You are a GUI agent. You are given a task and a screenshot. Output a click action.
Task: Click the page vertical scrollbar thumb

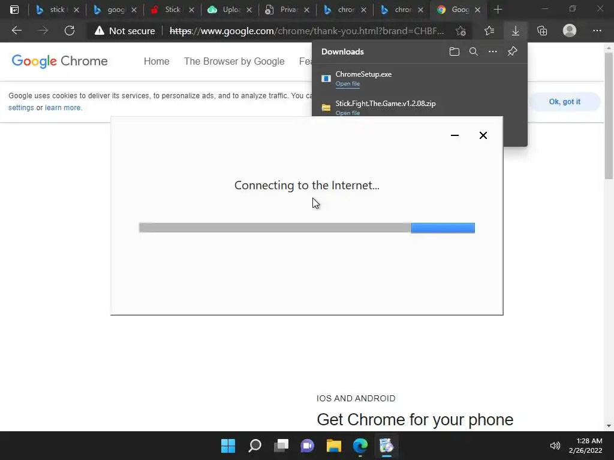[609, 116]
